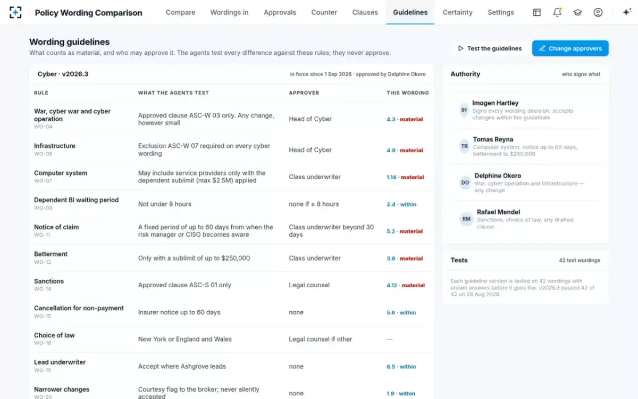Click 'Legal counsel if other' approver cell
Screen dimensions: 638x399
click(321, 339)
